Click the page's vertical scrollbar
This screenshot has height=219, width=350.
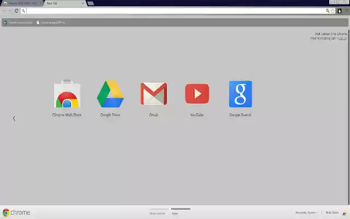pos(349,116)
